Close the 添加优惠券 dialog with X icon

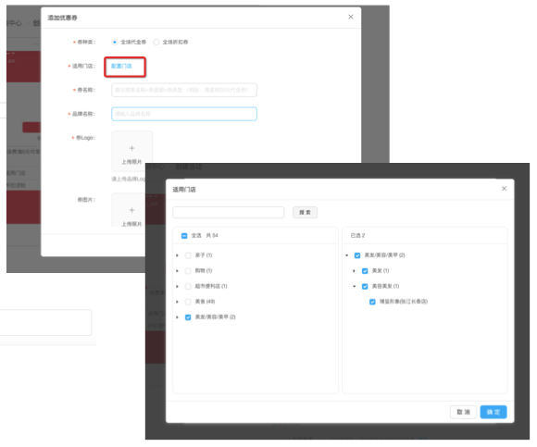point(351,17)
